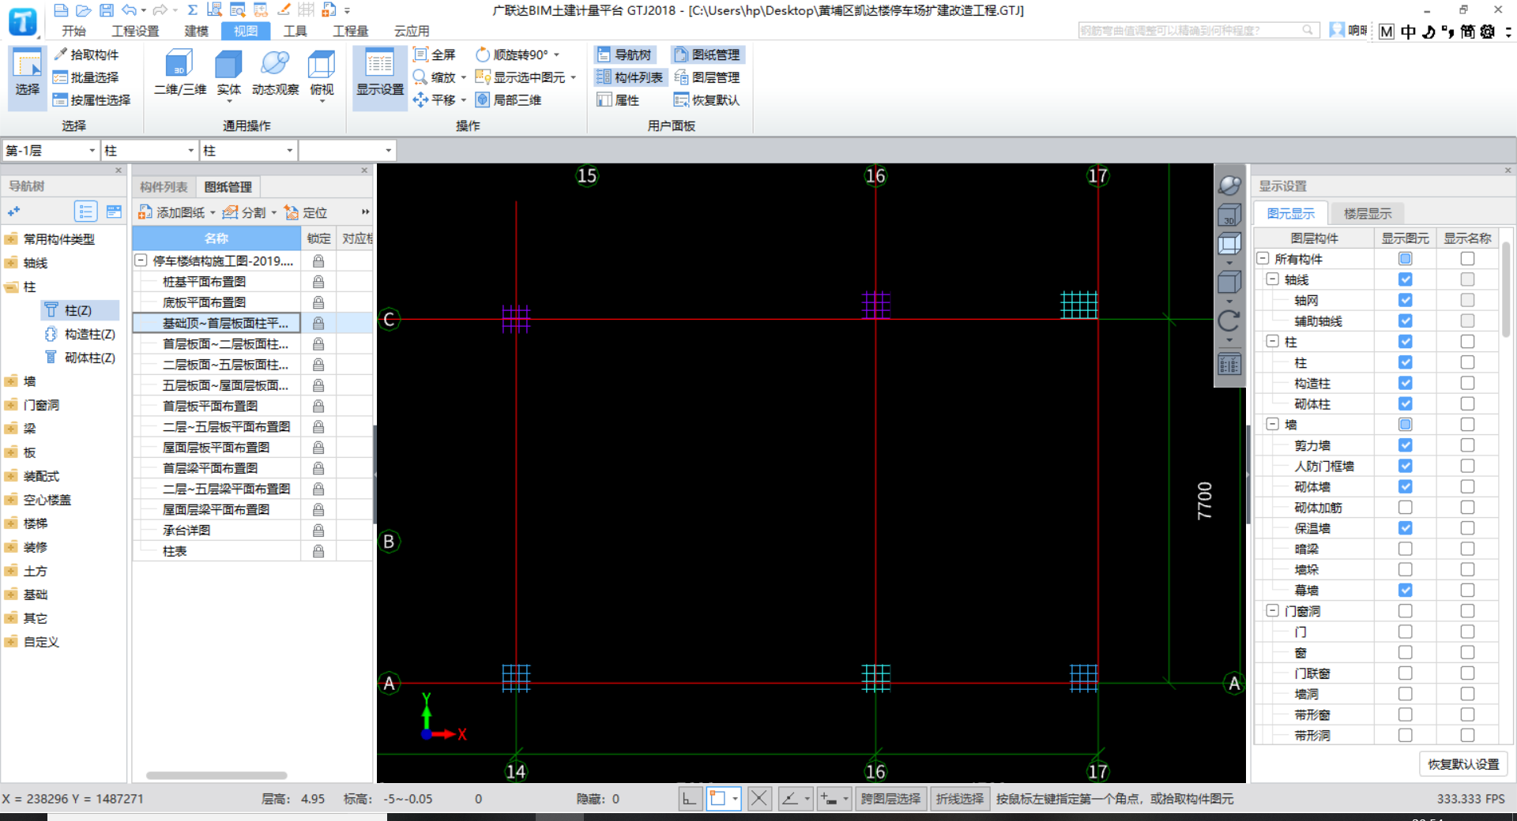This screenshot has height=821, width=1517.
Task: Click the 恢复默认设置 button
Action: coord(1463,764)
